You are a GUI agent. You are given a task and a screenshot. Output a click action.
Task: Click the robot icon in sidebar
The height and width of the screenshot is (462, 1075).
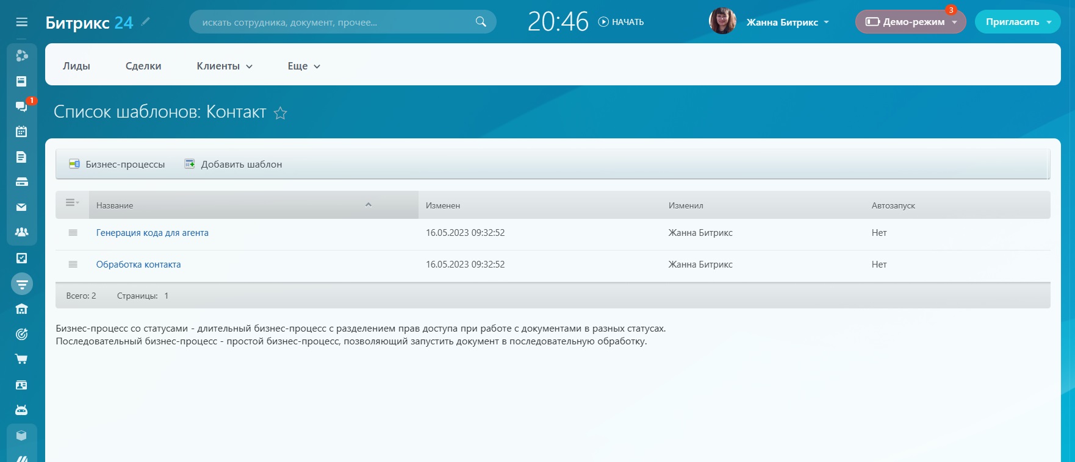pos(21,410)
